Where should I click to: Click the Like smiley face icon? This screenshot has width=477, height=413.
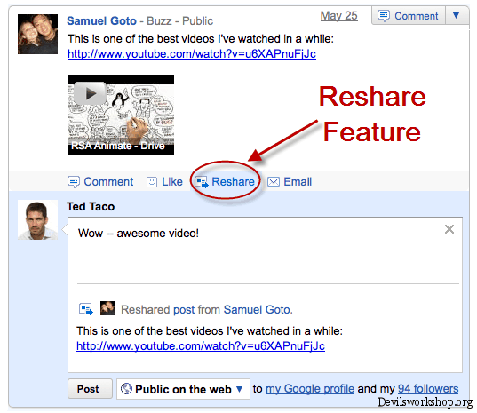152,182
